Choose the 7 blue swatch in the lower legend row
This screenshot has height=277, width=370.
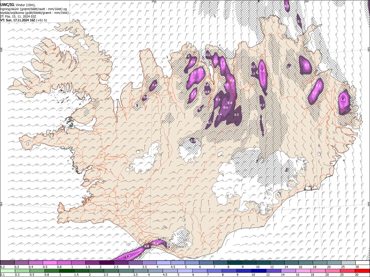(x=214, y=271)
